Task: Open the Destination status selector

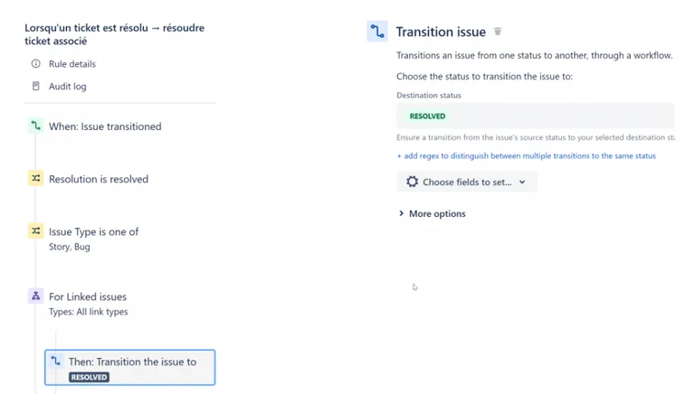Action: click(536, 116)
